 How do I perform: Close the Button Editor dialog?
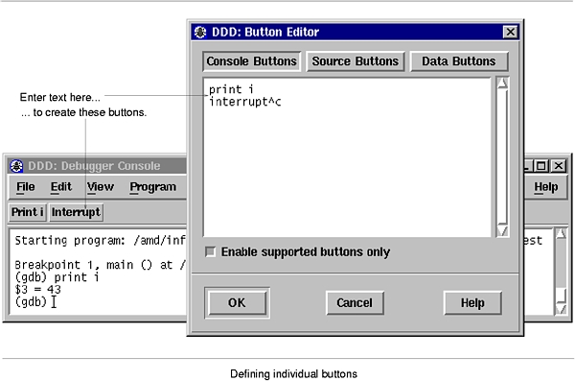[510, 32]
